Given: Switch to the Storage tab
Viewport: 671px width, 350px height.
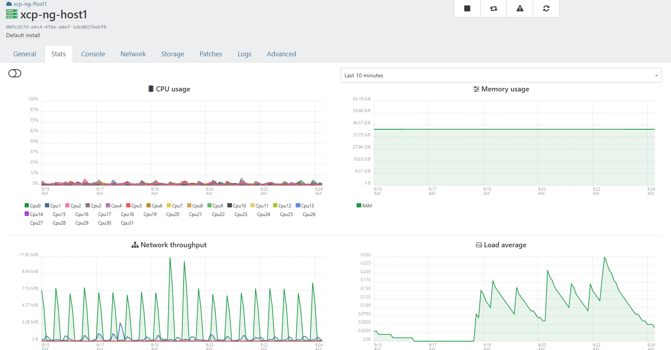Looking at the screenshot, I should [x=172, y=54].
